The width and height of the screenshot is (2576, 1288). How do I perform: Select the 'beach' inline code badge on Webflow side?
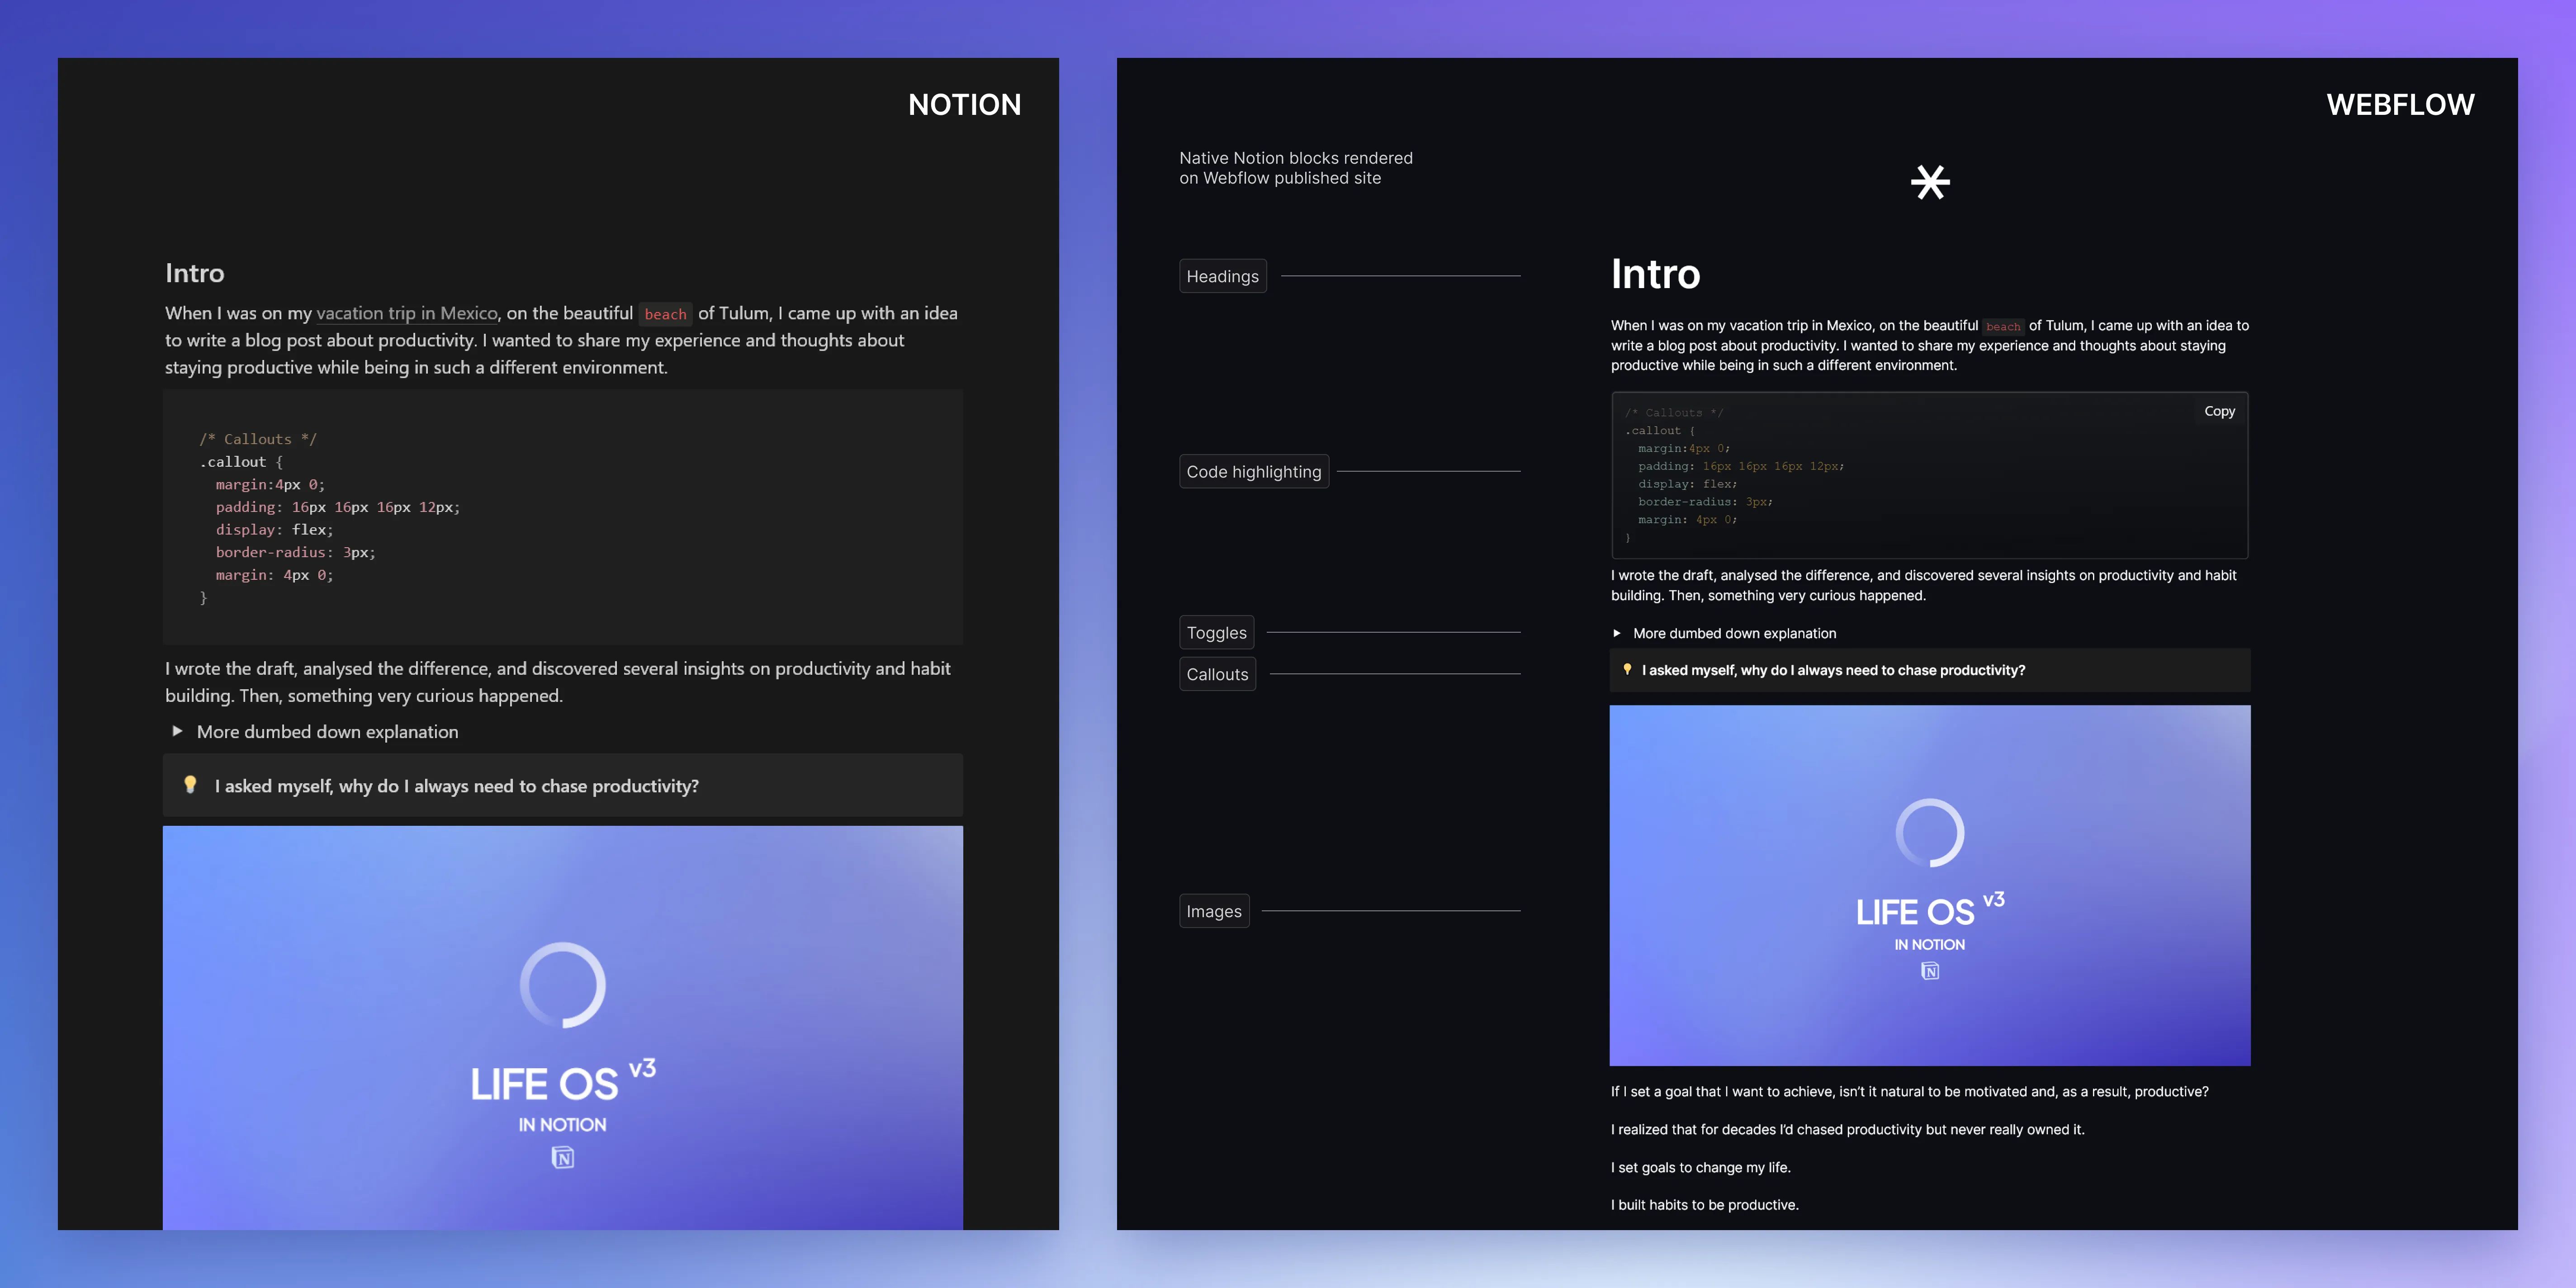click(x=2004, y=326)
